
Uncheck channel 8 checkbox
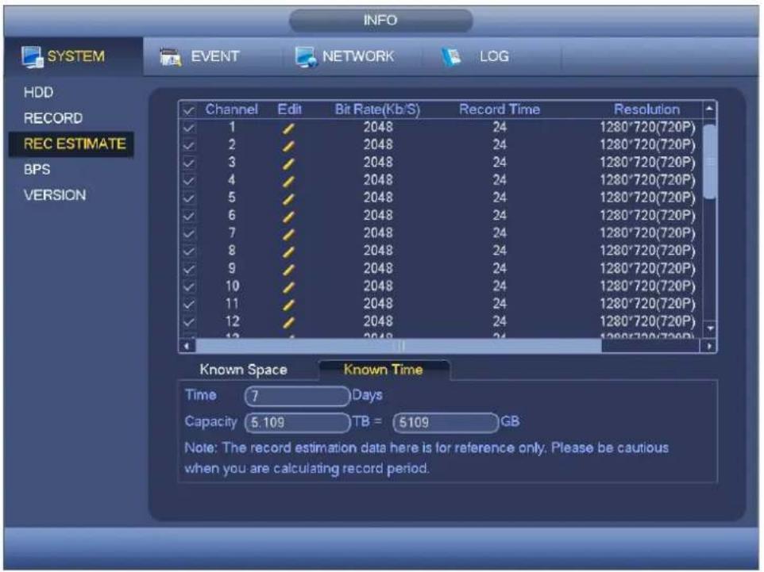188,251
